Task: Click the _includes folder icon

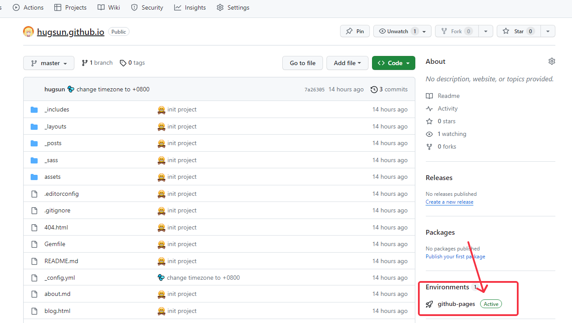Action: click(x=34, y=110)
